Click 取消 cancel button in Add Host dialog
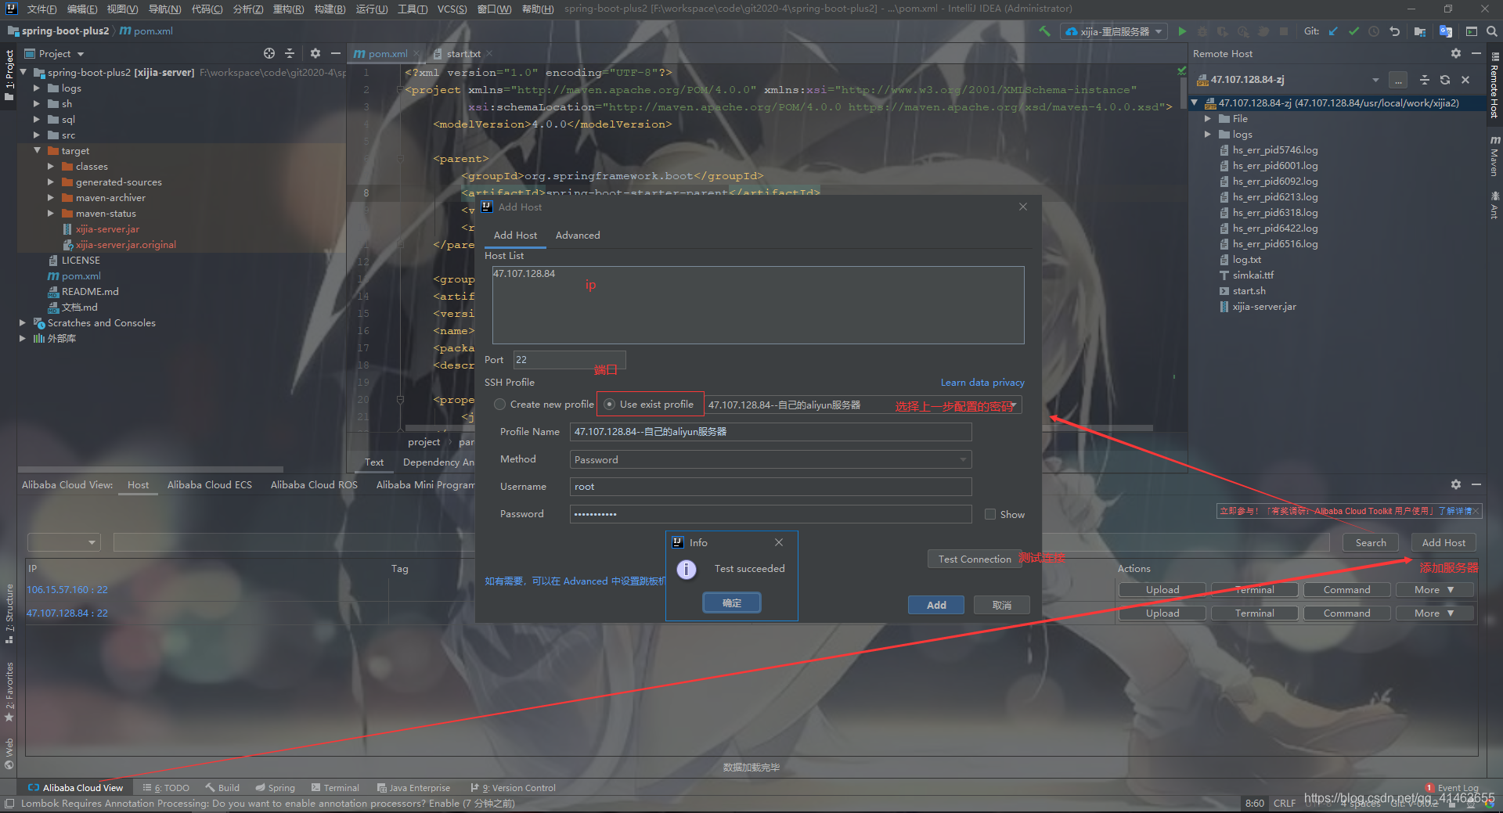This screenshot has height=813, width=1503. point(1002,605)
